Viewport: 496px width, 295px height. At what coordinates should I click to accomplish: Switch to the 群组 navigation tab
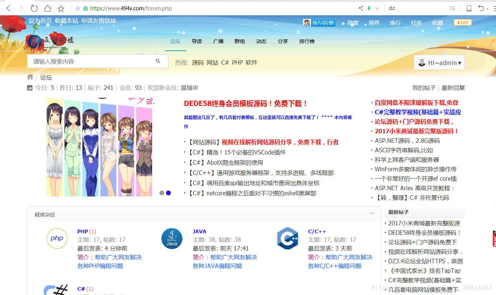240,41
